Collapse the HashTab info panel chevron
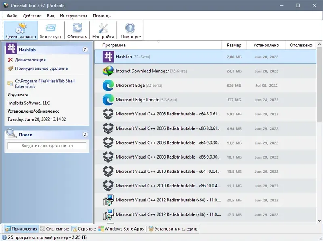 (84, 50)
